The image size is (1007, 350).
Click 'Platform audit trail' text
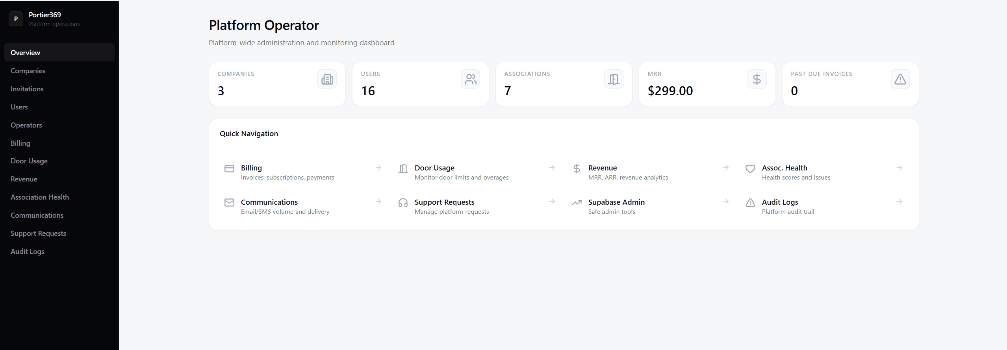point(788,212)
